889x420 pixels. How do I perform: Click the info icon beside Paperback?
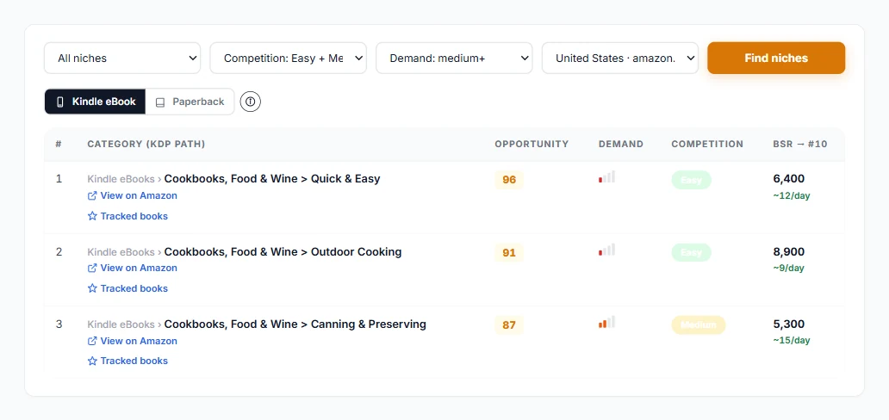pos(251,102)
